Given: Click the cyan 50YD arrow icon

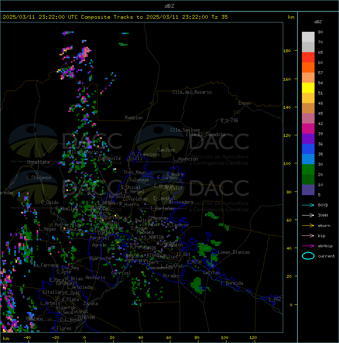Looking at the screenshot, I should pos(308,205).
